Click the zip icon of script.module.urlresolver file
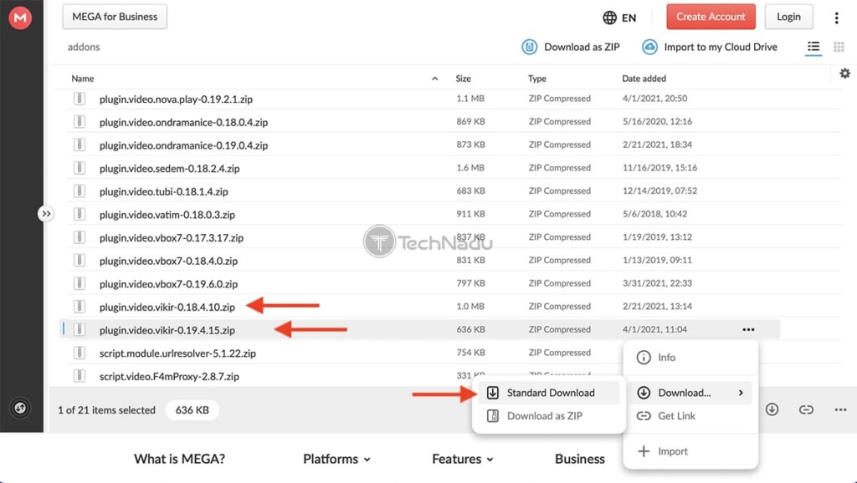Viewport: 857px width, 483px height. point(80,353)
